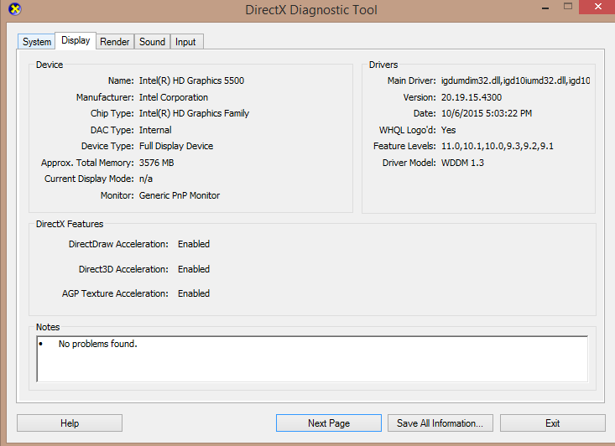Select the driver version 20.19.15.4300 text
The height and width of the screenshot is (446, 615).
pos(471,97)
